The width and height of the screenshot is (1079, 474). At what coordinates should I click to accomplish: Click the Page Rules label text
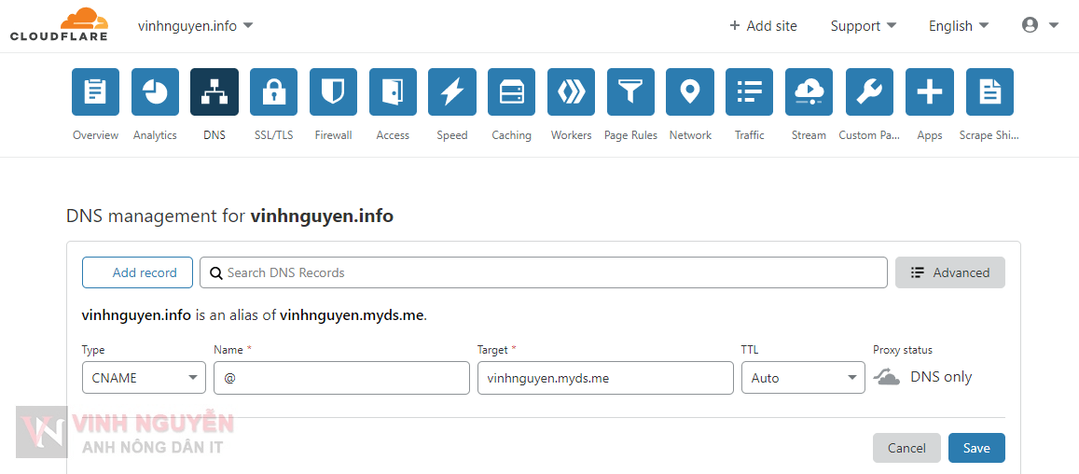click(631, 135)
